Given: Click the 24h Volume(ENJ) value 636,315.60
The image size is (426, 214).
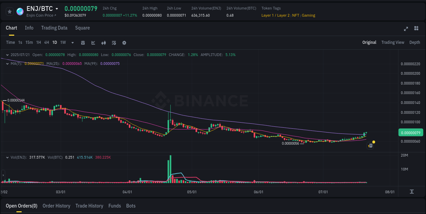Looking at the screenshot, I should [201, 15].
